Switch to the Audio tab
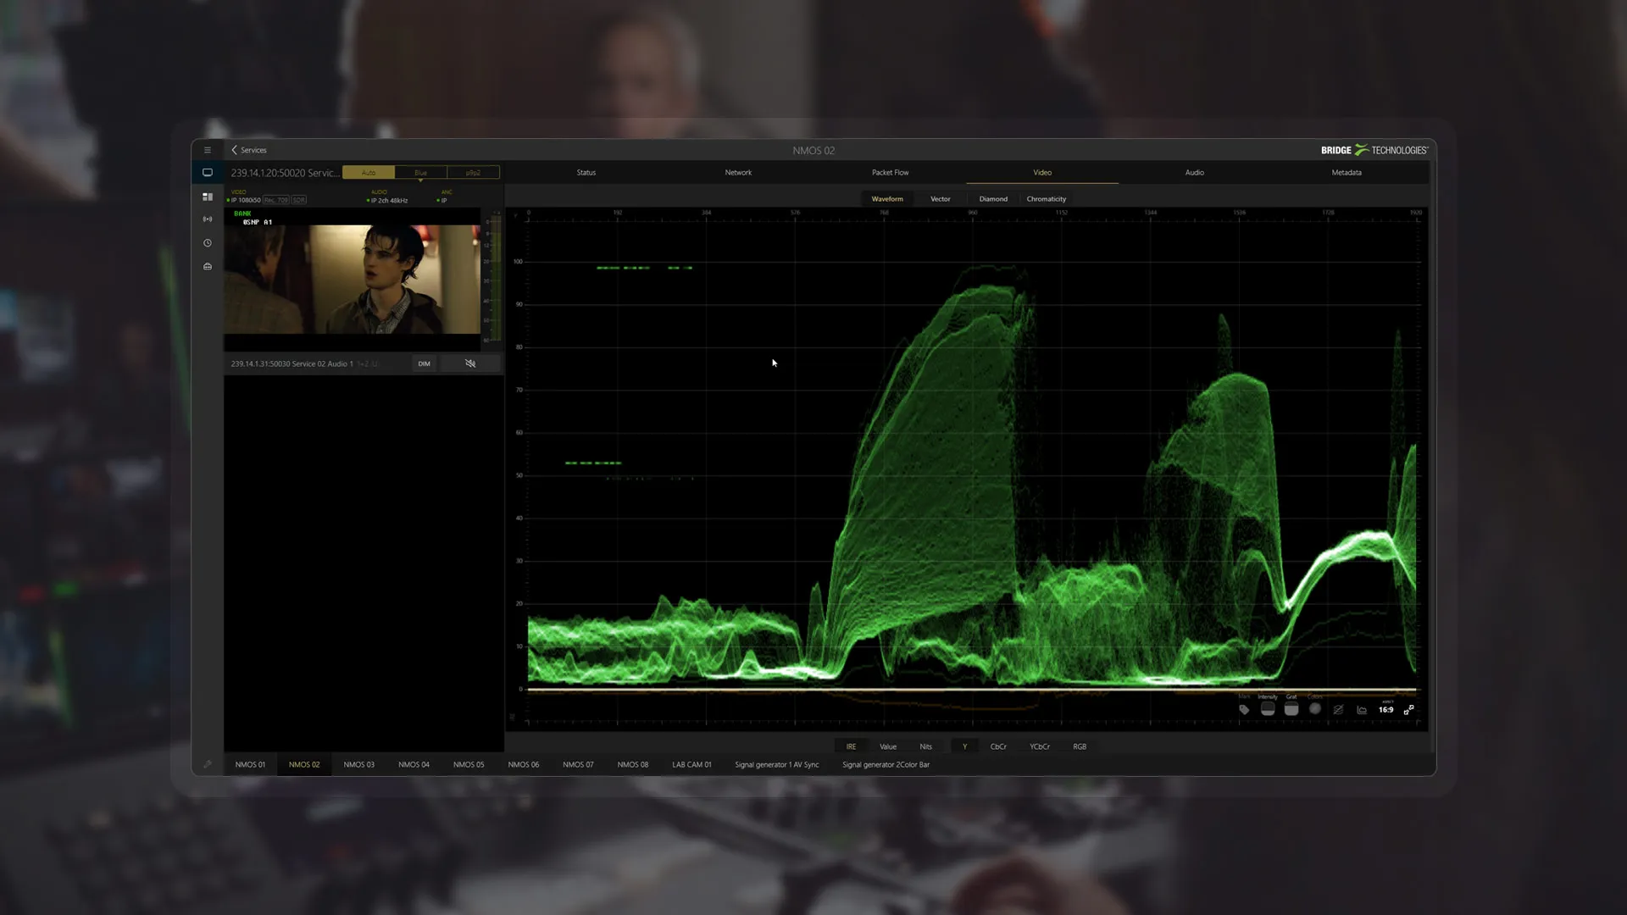 pos(1194,173)
